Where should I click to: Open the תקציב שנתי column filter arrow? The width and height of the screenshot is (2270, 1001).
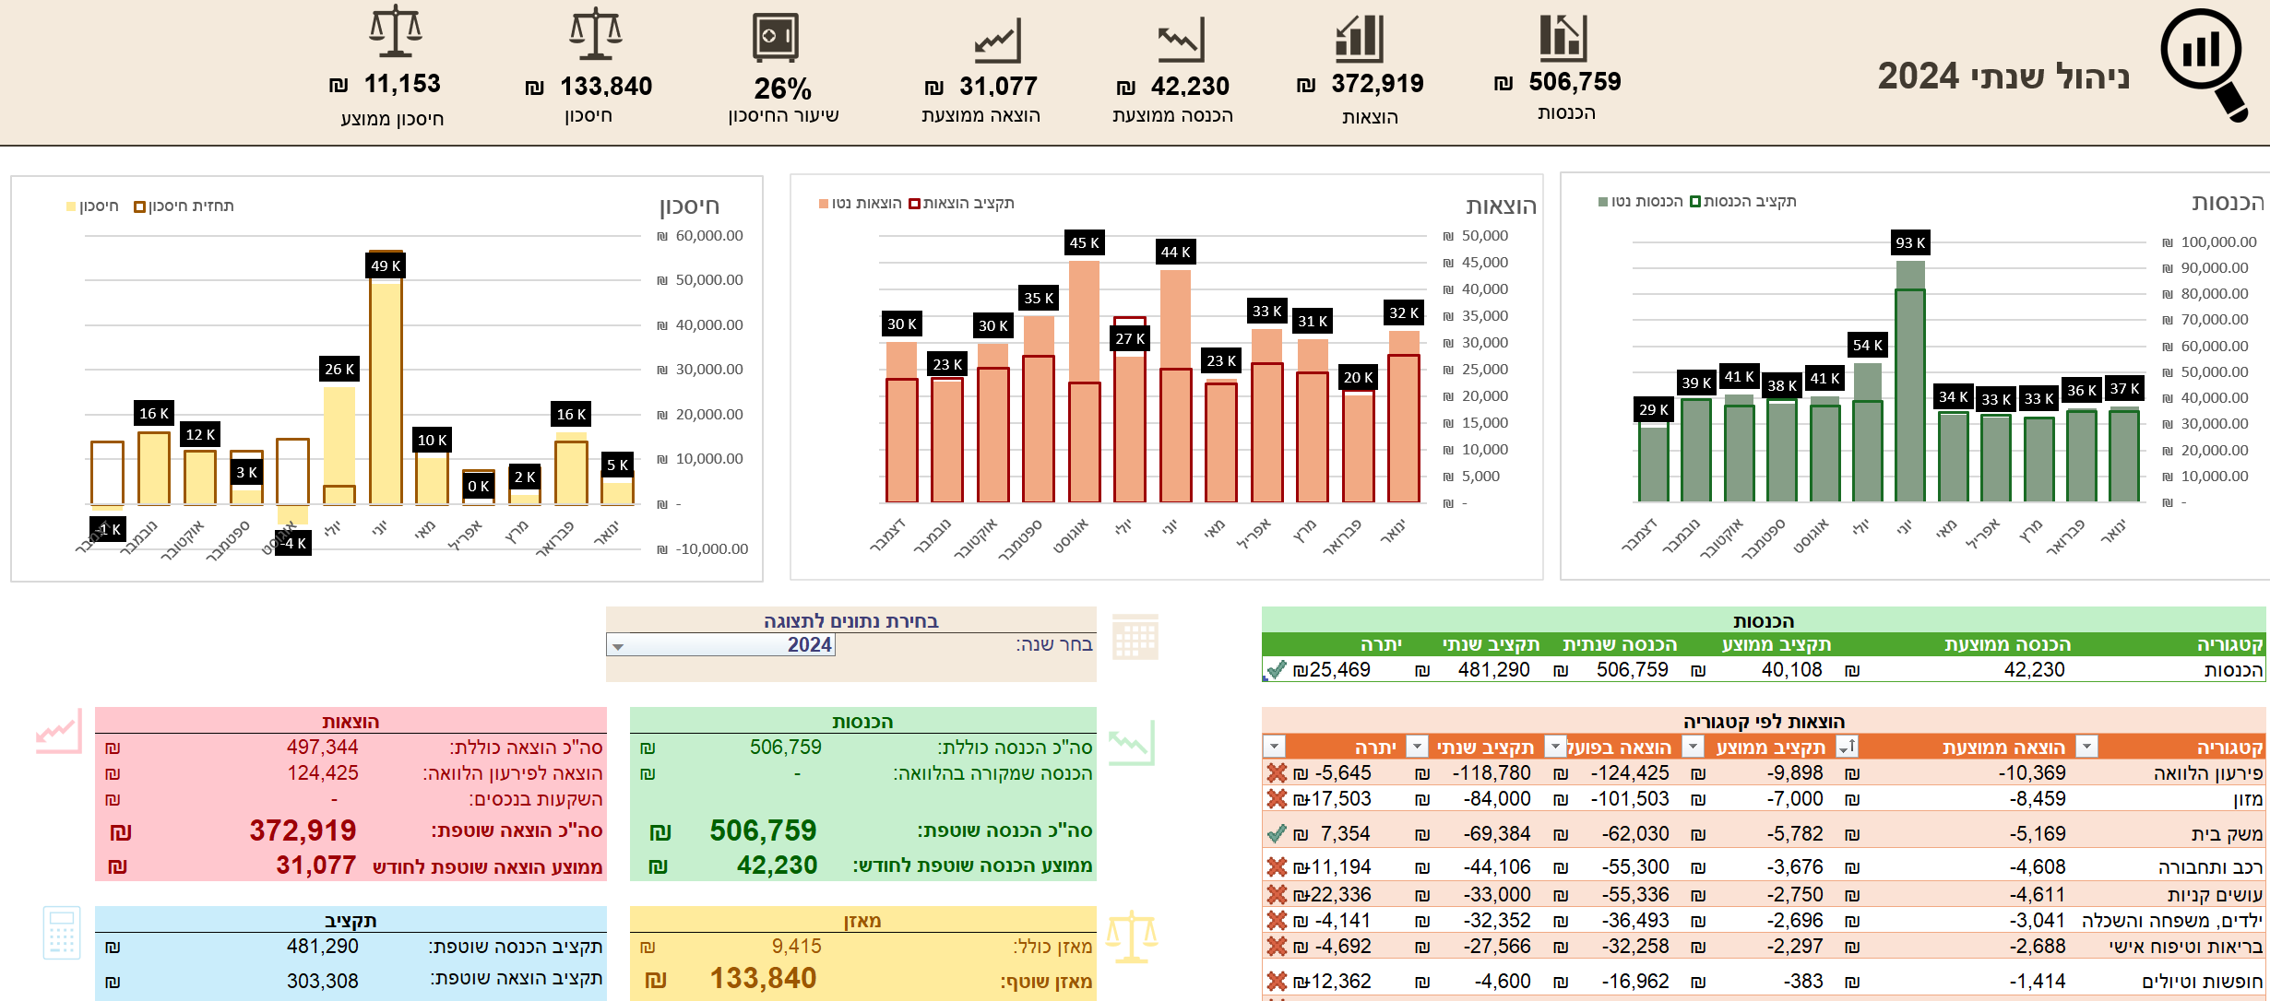click(x=1417, y=747)
